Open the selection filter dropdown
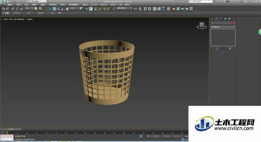 (x=29, y=8)
